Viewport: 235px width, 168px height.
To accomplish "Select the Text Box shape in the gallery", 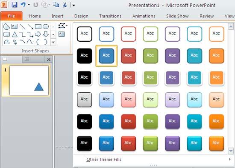I will coord(15,26).
